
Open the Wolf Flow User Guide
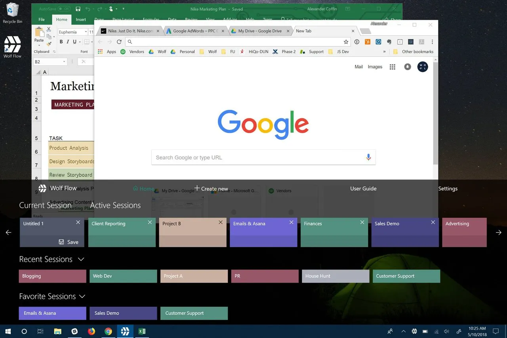[x=363, y=189]
